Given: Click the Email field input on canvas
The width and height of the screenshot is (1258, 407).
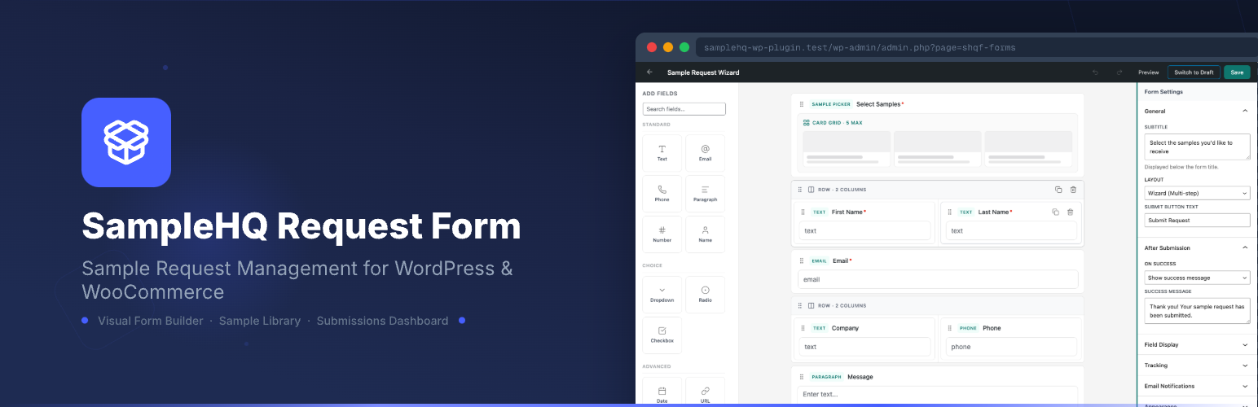Looking at the screenshot, I should 938,279.
